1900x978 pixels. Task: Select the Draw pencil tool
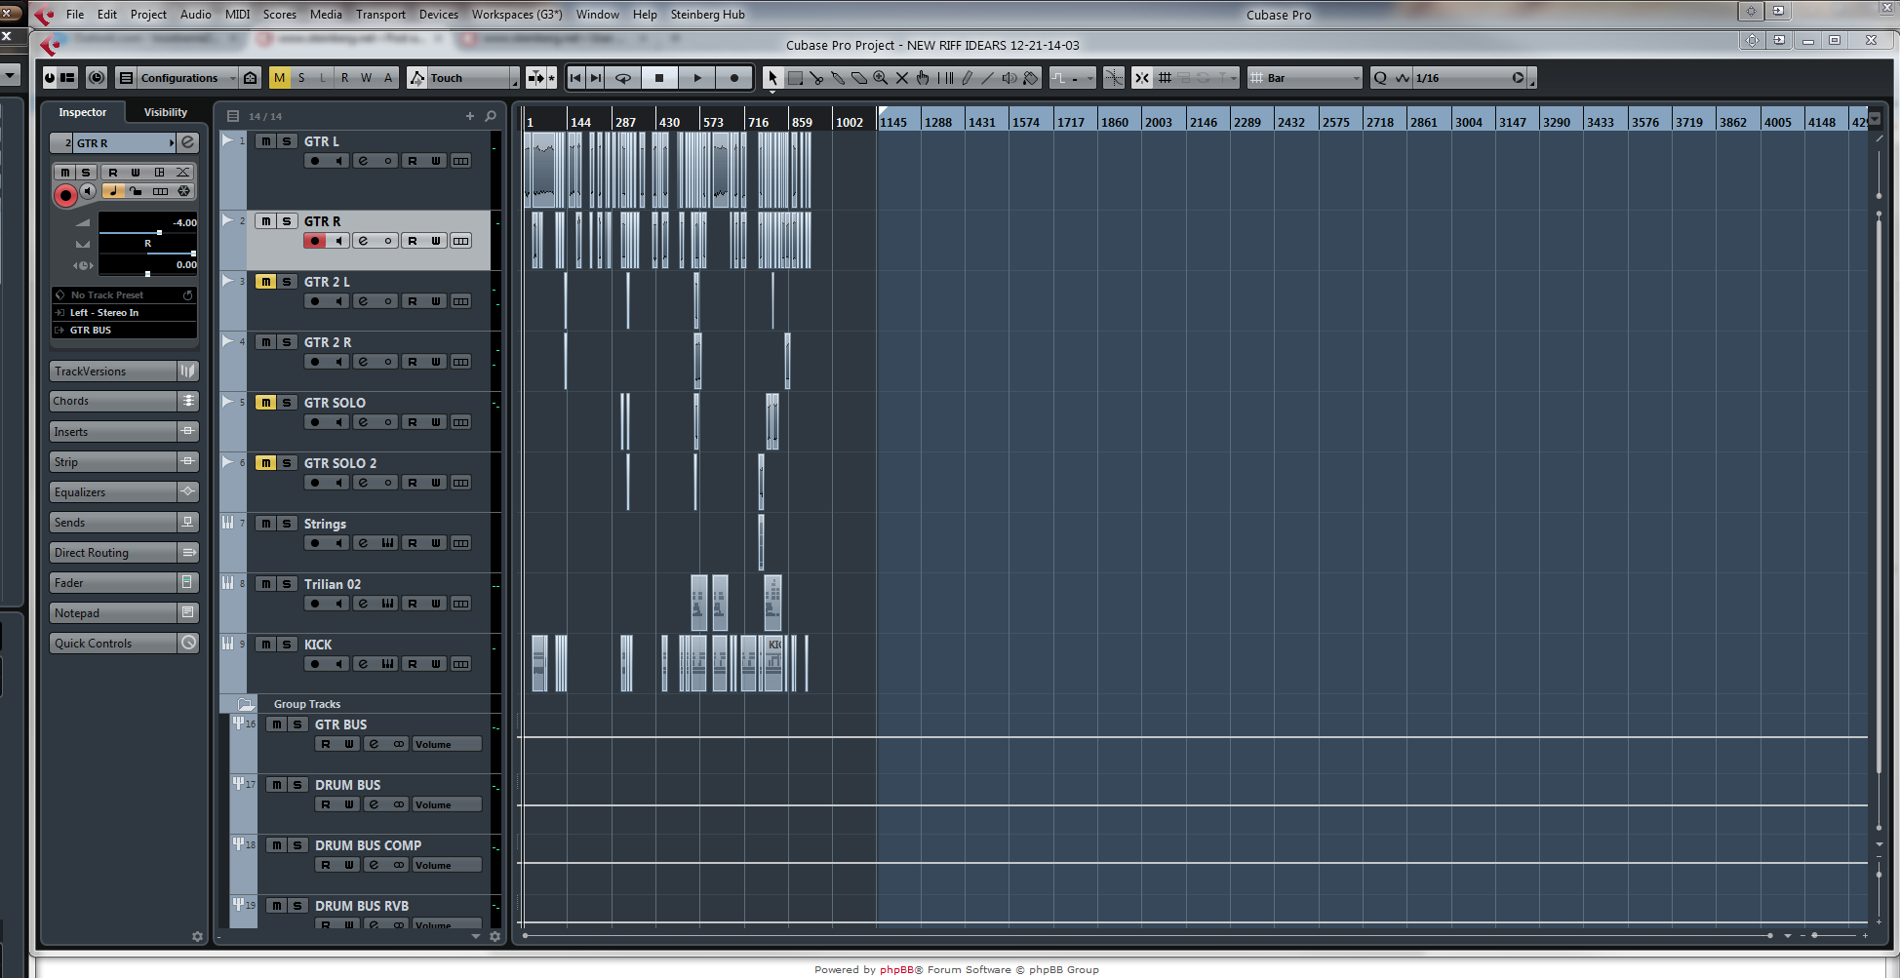tap(967, 78)
